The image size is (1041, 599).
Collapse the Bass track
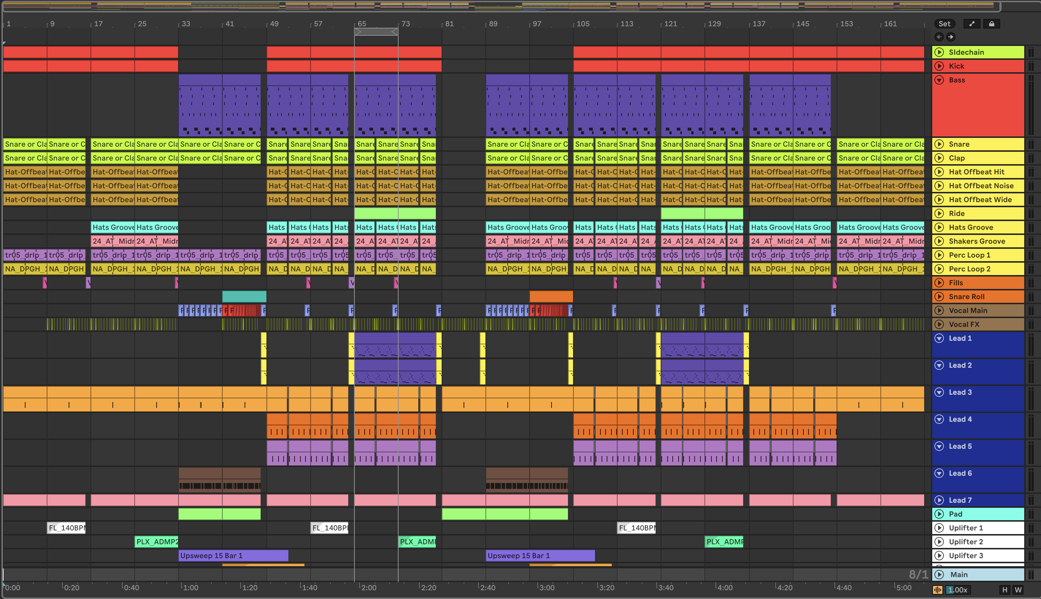pyautogui.click(x=939, y=80)
